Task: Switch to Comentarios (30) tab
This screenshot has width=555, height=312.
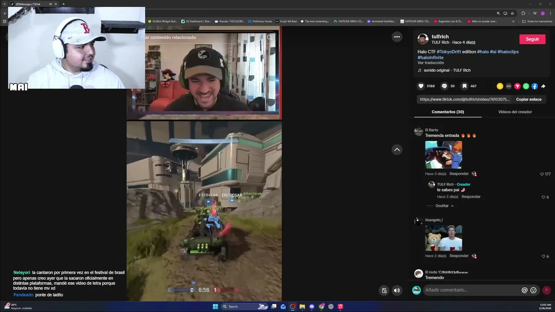Action: (x=448, y=112)
